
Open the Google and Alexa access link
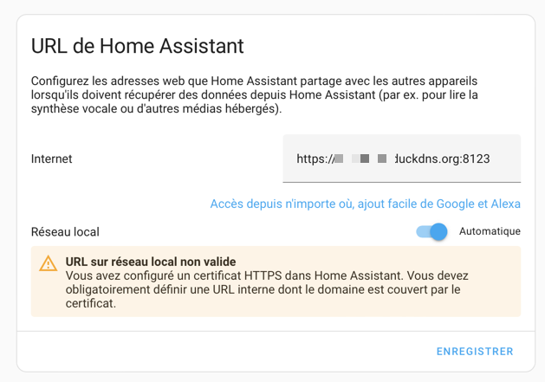tap(366, 204)
